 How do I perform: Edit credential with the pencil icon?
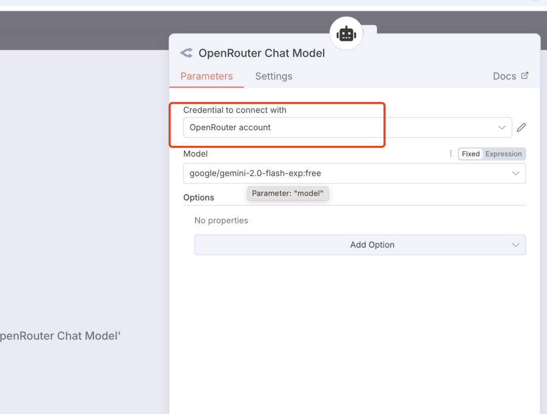click(521, 128)
